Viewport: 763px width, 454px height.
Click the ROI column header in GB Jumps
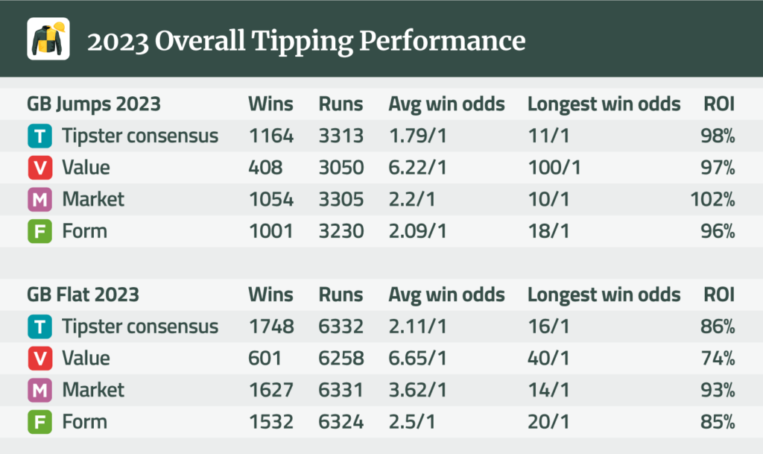point(719,104)
